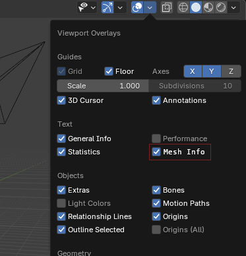Enable the Z axis button

(231, 71)
